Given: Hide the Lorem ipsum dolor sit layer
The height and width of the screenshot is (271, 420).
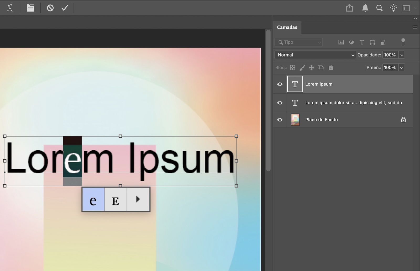Looking at the screenshot, I should 280,103.
